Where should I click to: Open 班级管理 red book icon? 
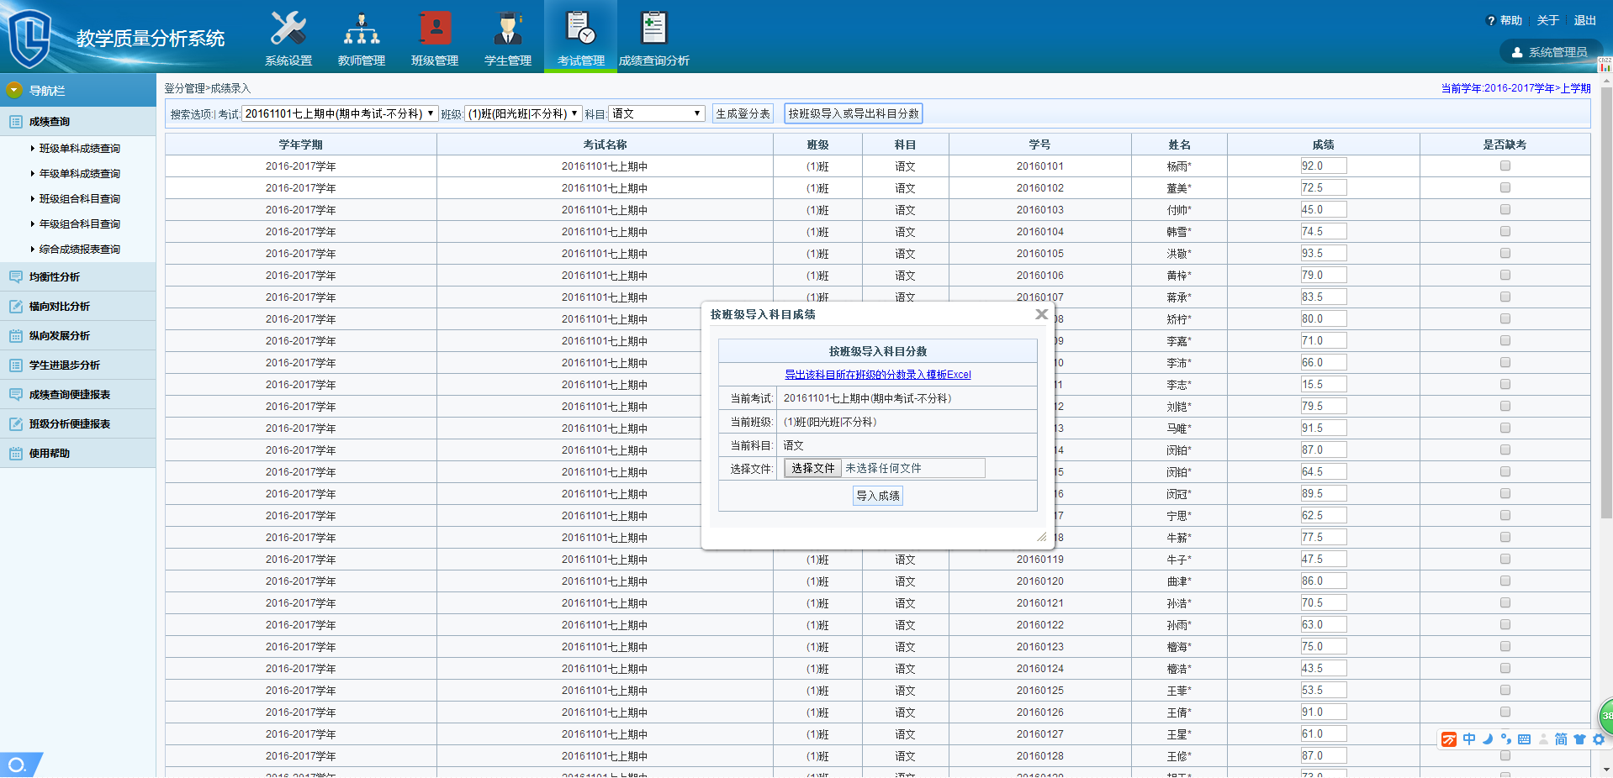(x=435, y=29)
